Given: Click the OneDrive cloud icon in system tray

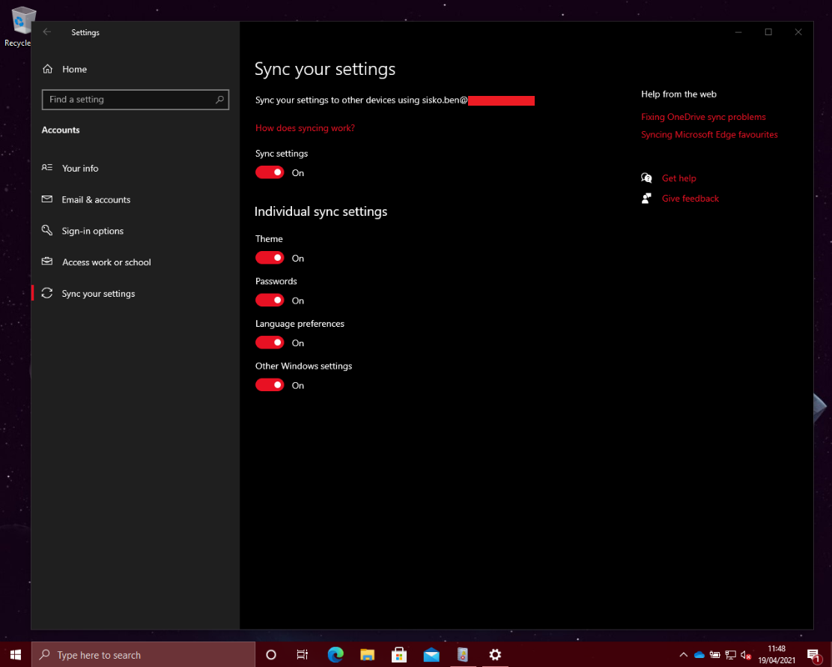Looking at the screenshot, I should click(x=698, y=654).
